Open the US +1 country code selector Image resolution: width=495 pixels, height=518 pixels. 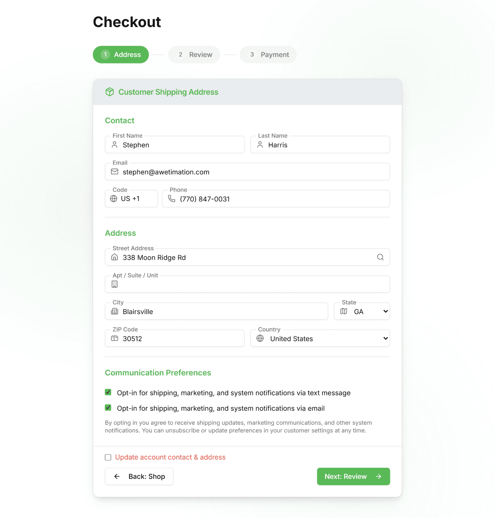[x=131, y=199]
